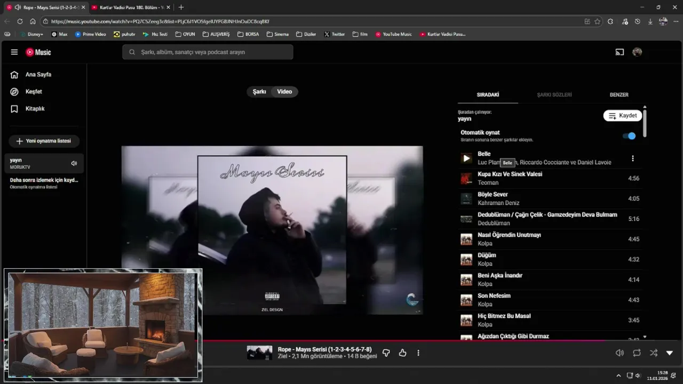Viewport: 683px width, 384px height.
Task: Select the Düğüm track by Kolpa
Action: coord(550,259)
